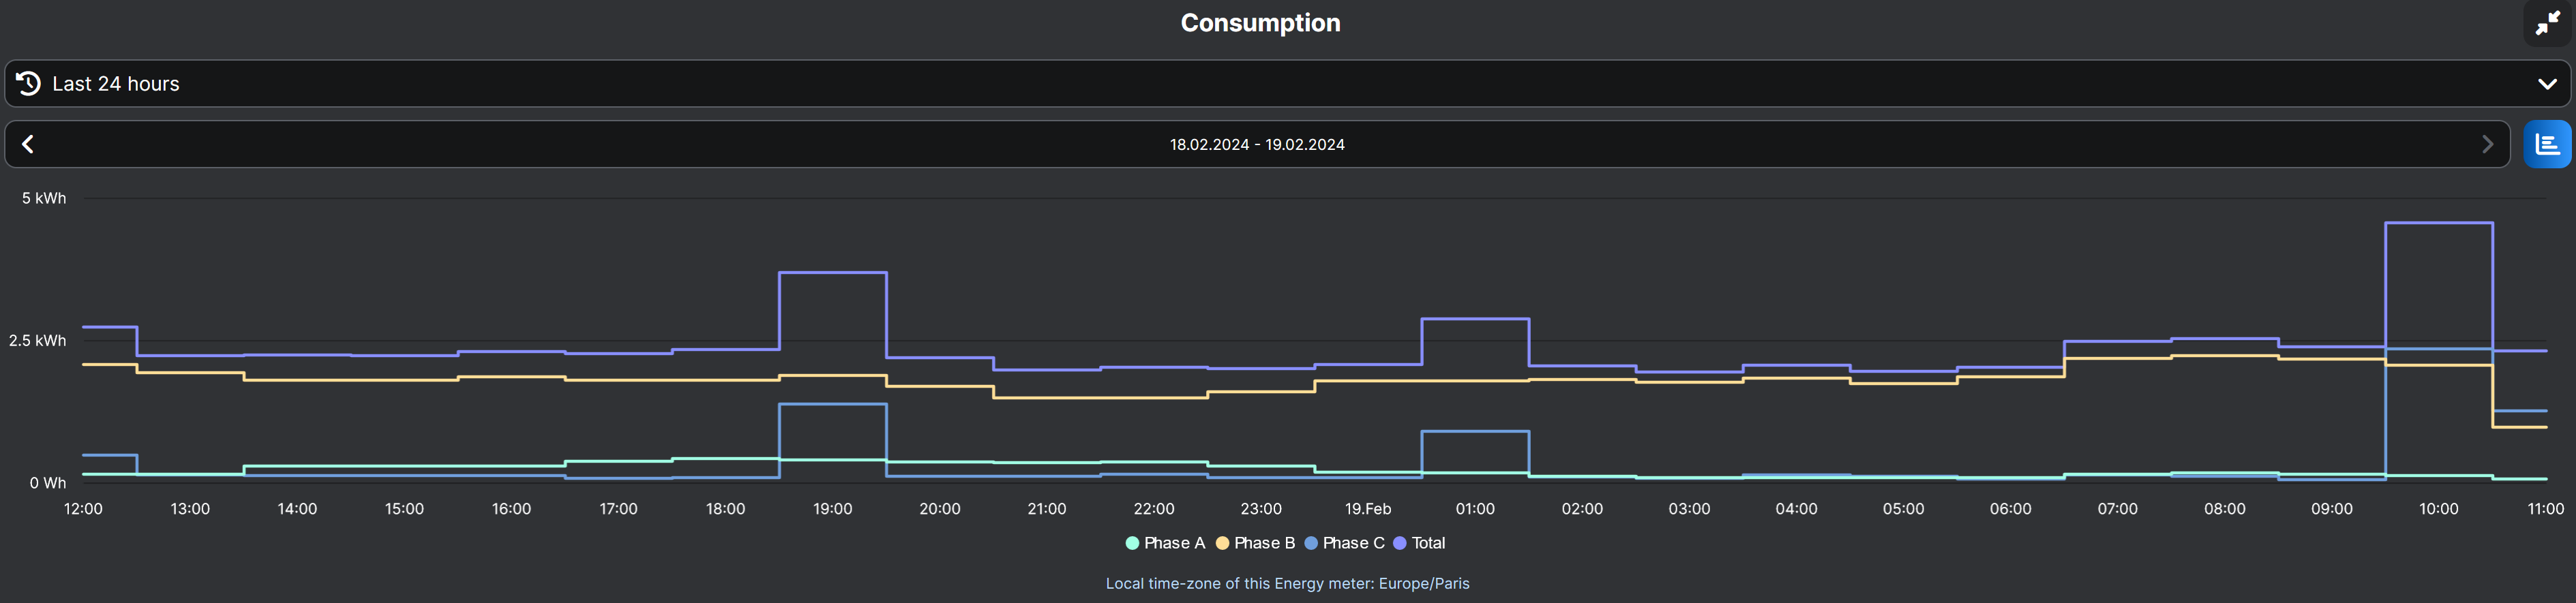Viewport: 2576px width, 603px height.
Task: Click the history clock icon
Action: pos(29,84)
